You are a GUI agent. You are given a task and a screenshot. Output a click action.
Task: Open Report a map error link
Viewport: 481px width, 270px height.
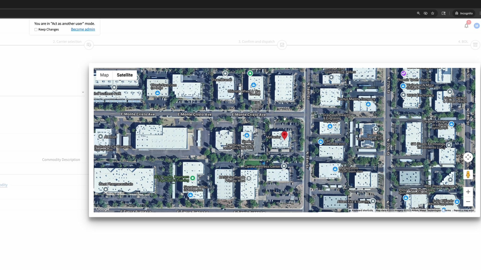(x=464, y=210)
